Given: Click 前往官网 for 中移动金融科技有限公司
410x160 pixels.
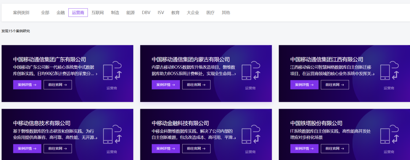Looking at the screenshot, I should click(x=196, y=148).
